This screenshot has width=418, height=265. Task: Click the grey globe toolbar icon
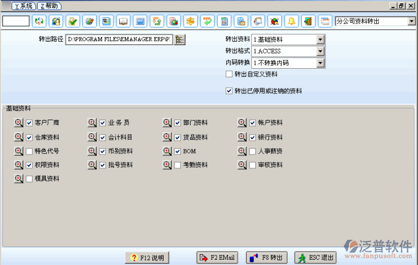pyautogui.click(x=89, y=21)
